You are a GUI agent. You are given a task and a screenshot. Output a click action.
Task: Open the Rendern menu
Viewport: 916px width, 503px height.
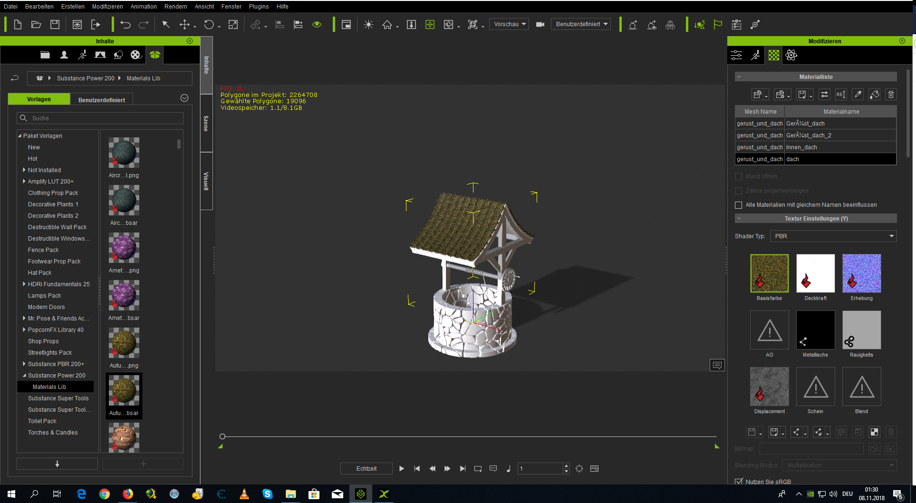175,6
